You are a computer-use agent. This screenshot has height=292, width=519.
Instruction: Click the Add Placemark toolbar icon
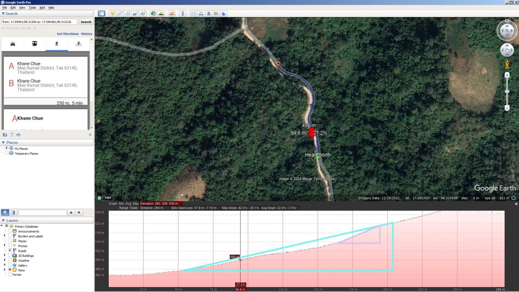(112, 14)
